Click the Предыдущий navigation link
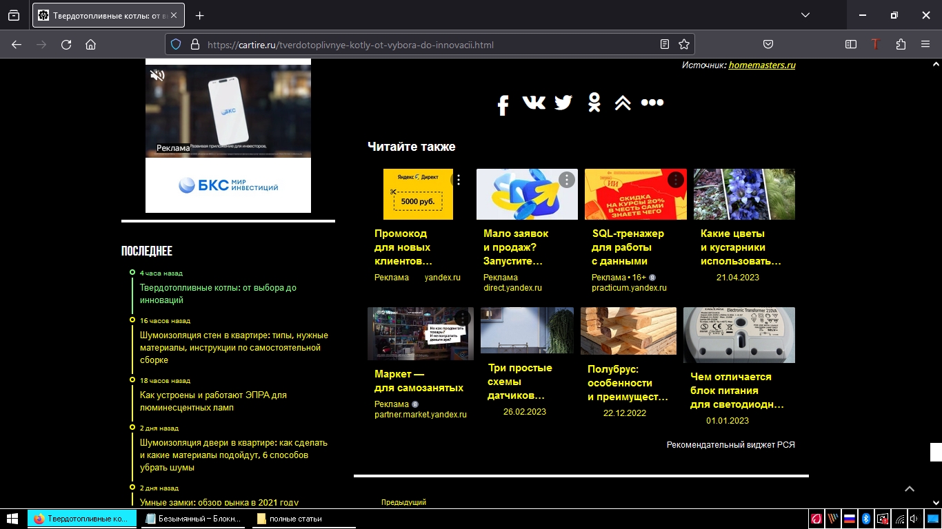This screenshot has height=529, width=942. (x=403, y=502)
